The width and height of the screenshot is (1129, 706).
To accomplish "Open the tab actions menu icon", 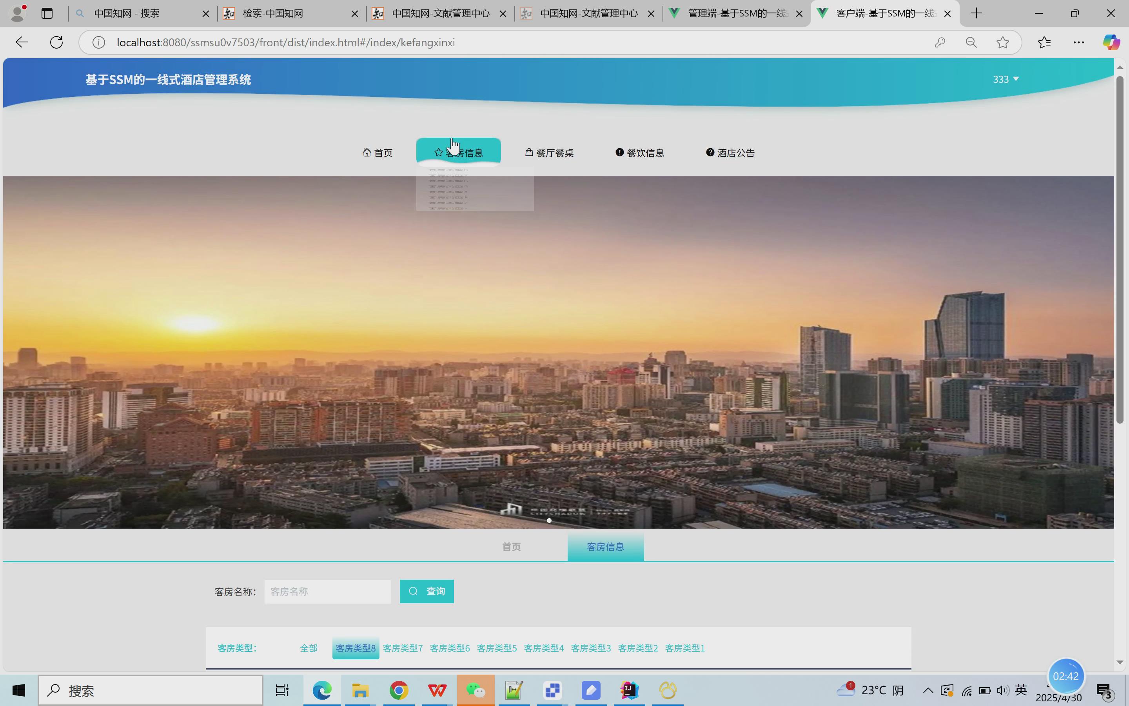I will [x=47, y=14].
